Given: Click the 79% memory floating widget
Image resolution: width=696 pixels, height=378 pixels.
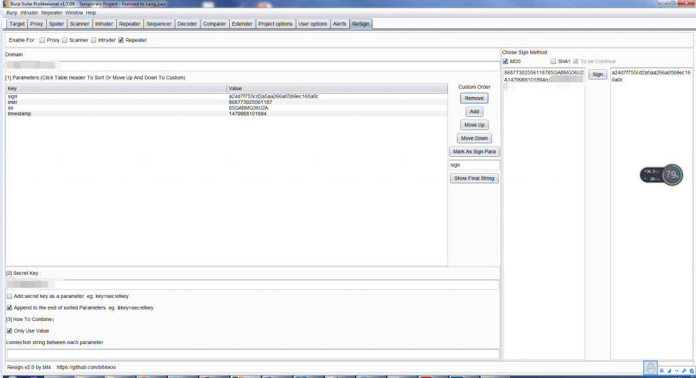Looking at the screenshot, I should point(672,174).
